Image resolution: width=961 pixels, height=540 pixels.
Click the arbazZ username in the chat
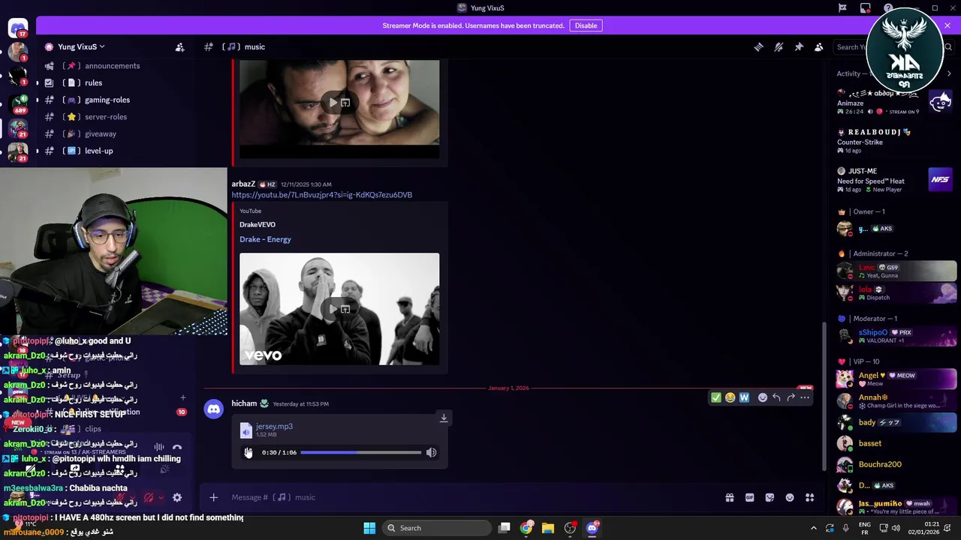point(243,184)
